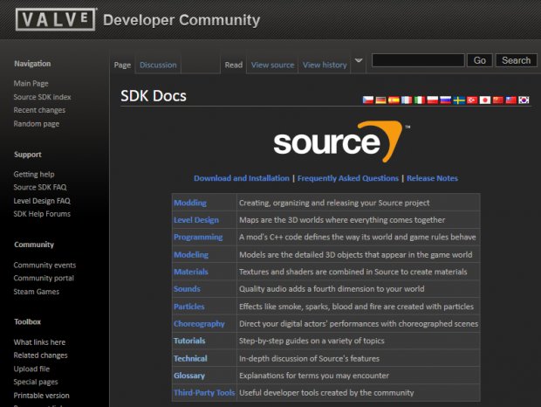541x407 pixels.
Task: Open Source SDK FAQ link
Action: pyautogui.click(x=40, y=187)
